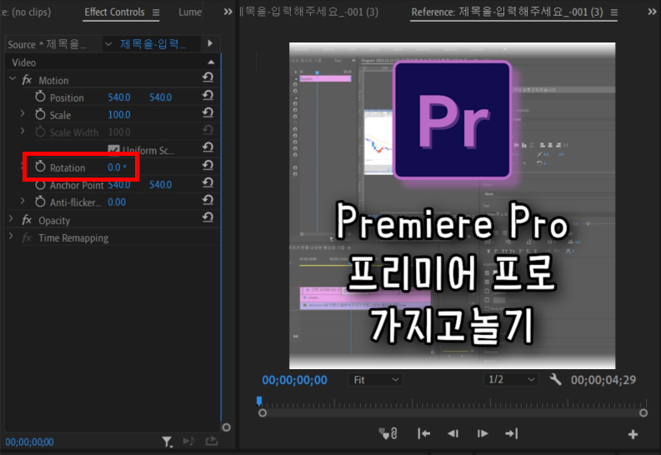Open the Fit zoom level dropdown

tap(375, 380)
